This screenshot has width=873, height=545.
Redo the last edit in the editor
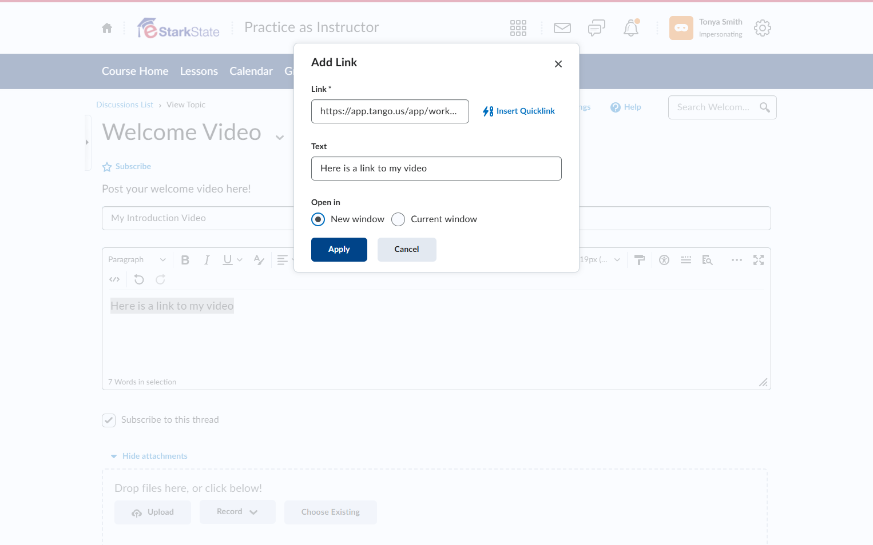pos(161,279)
